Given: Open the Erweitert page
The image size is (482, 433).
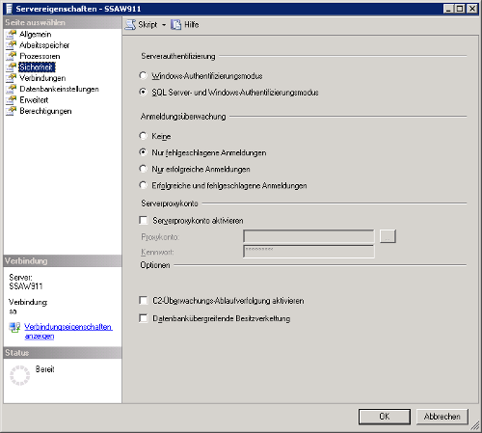Looking at the screenshot, I should 34,100.
